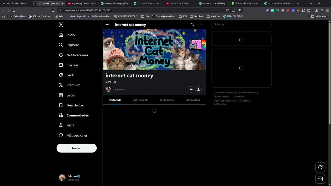The height and width of the screenshot is (186, 331).
Task: Click the '1 miembro' text
Action: click(119, 90)
